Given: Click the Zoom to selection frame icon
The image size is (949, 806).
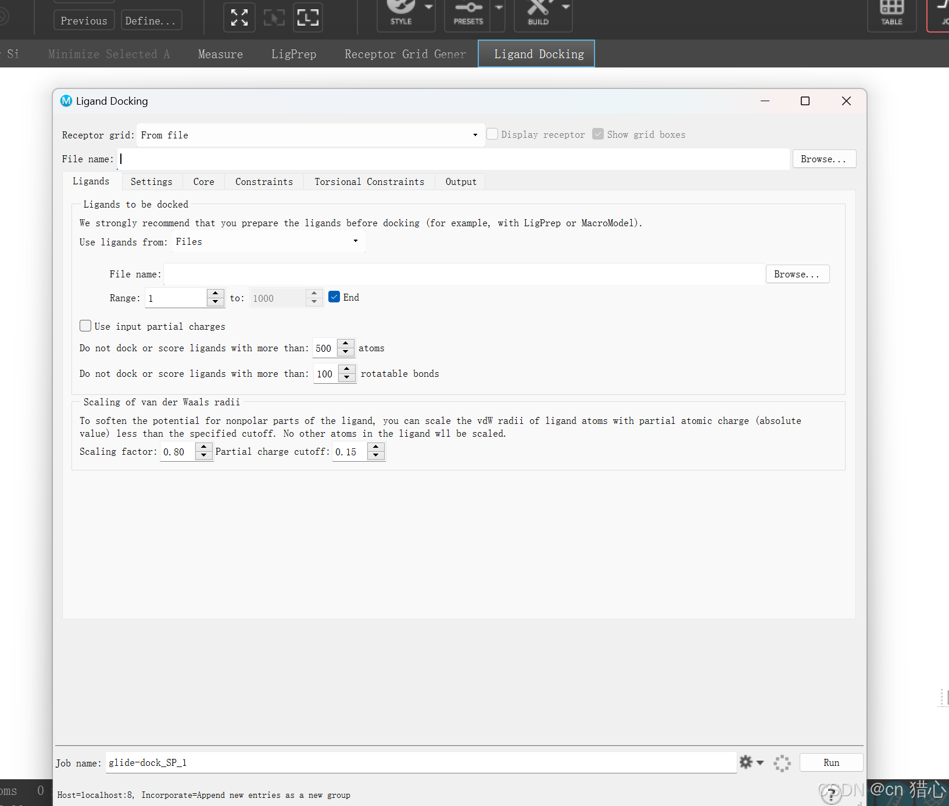Looking at the screenshot, I should pyautogui.click(x=308, y=17).
